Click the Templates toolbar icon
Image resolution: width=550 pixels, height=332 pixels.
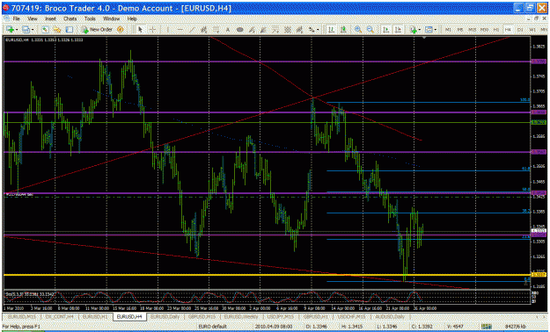coord(429,30)
